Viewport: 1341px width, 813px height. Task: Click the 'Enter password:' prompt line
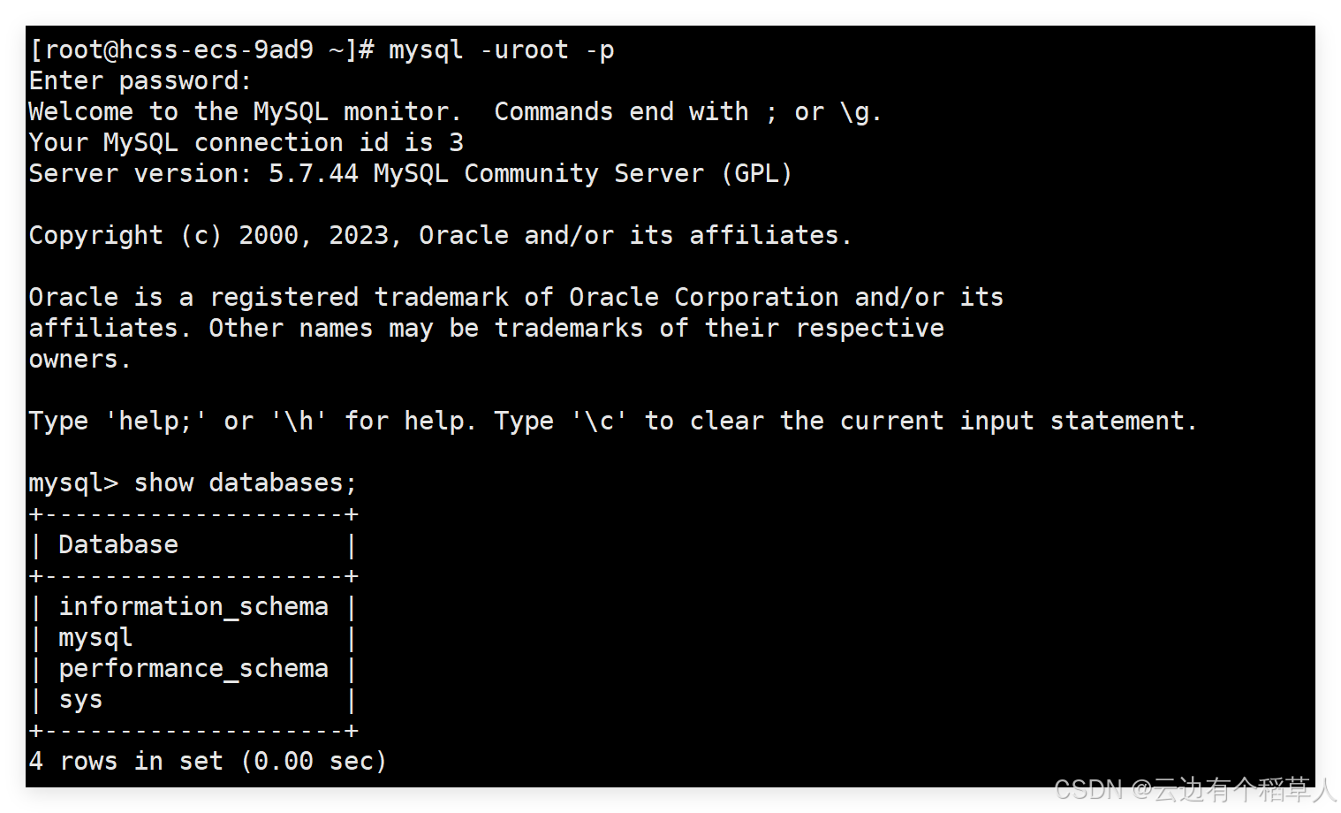pyautogui.click(x=140, y=81)
